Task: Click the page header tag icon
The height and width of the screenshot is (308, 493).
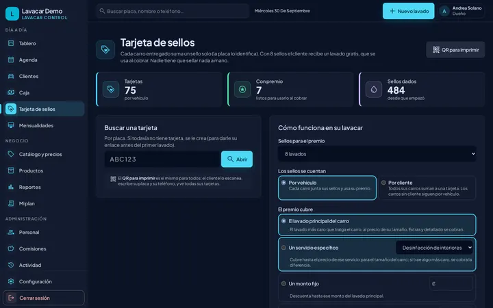Action: pos(105,49)
